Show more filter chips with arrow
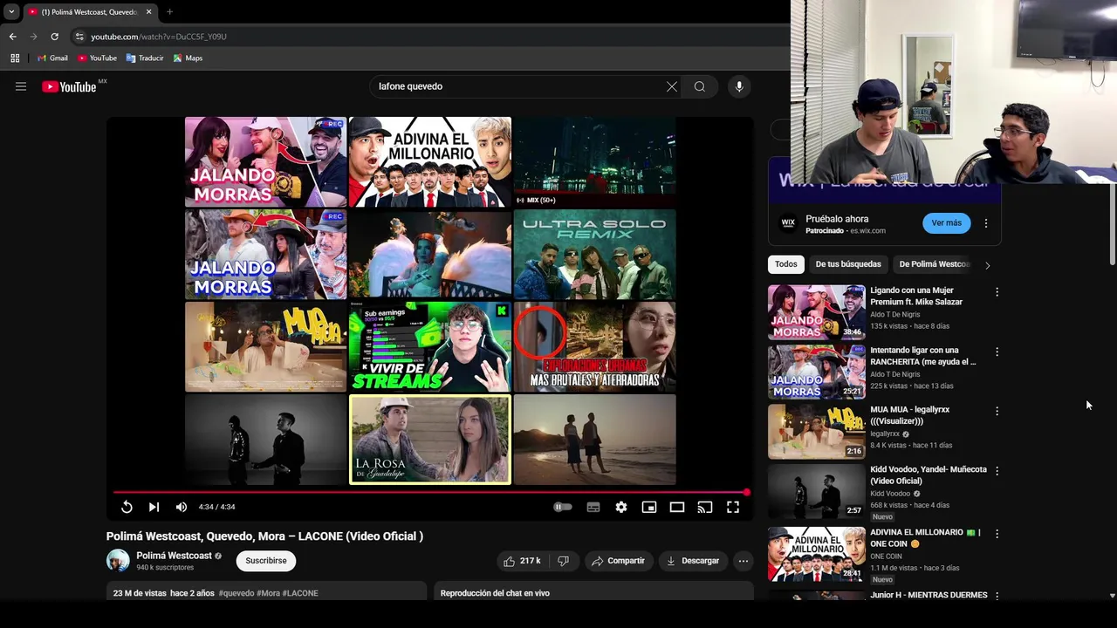1117x628 pixels. click(987, 265)
